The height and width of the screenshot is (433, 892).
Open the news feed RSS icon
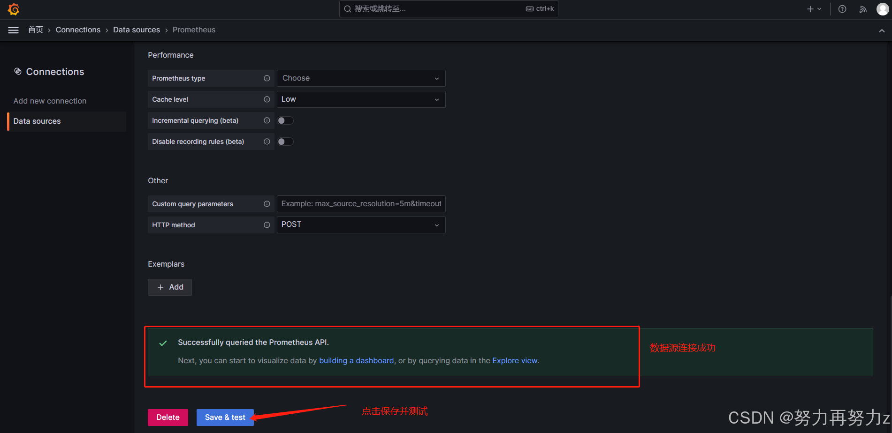click(x=863, y=9)
